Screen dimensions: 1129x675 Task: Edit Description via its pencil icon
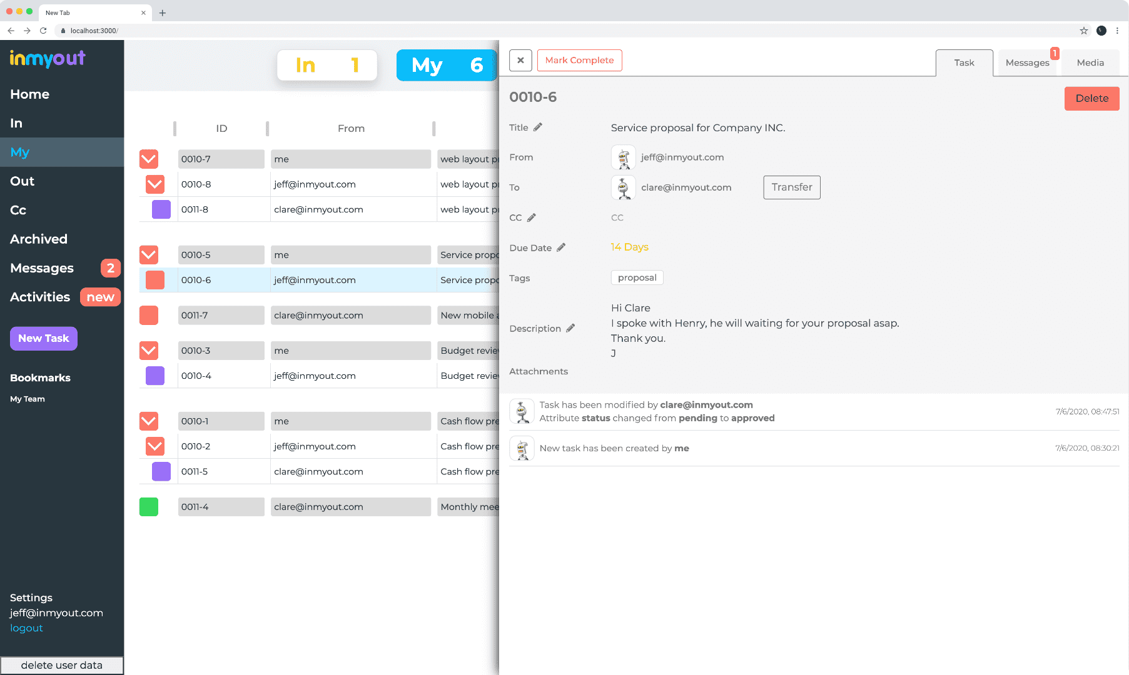570,328
